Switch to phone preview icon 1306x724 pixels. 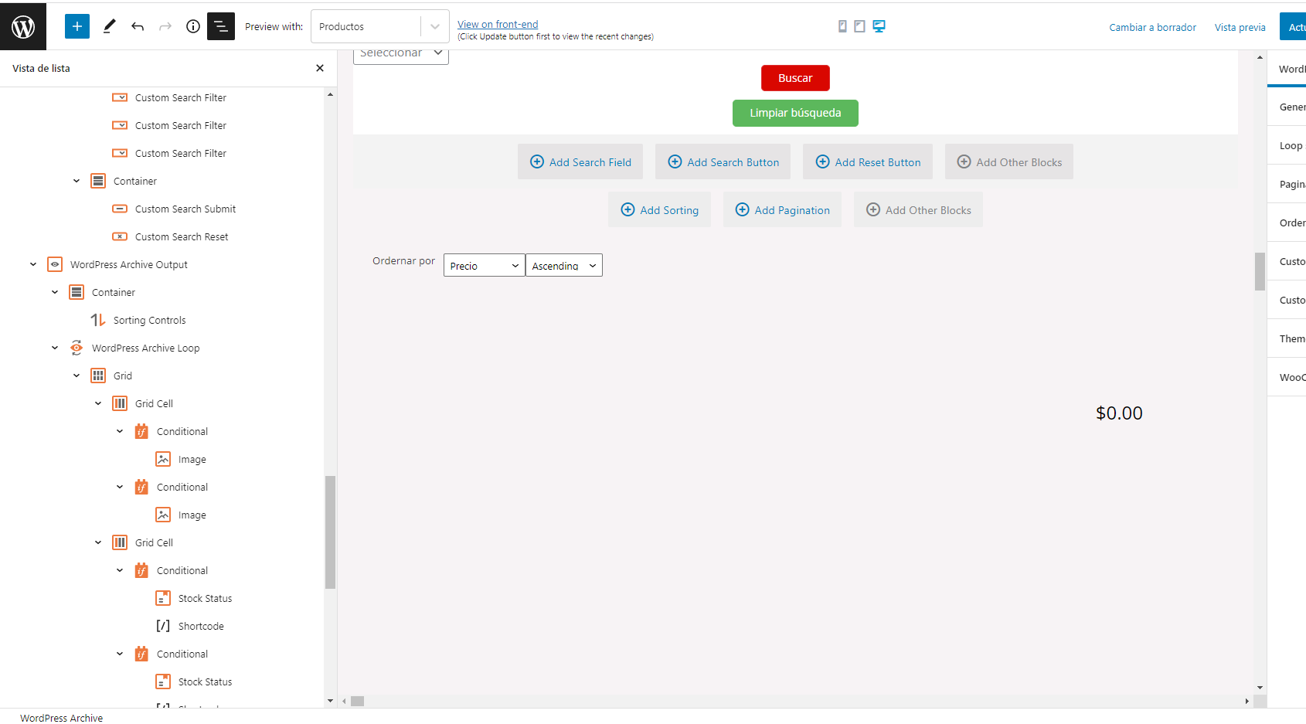click(842, 26)
